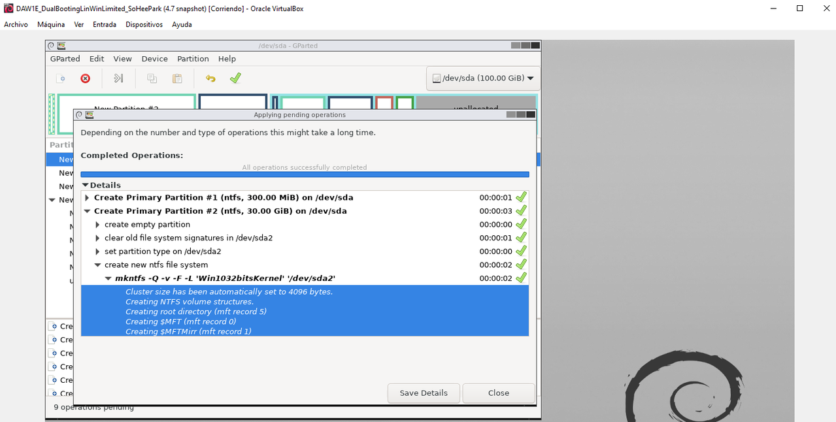
Task: Expand set partition type on /dev/sda2 step
Action: (97, 252)
